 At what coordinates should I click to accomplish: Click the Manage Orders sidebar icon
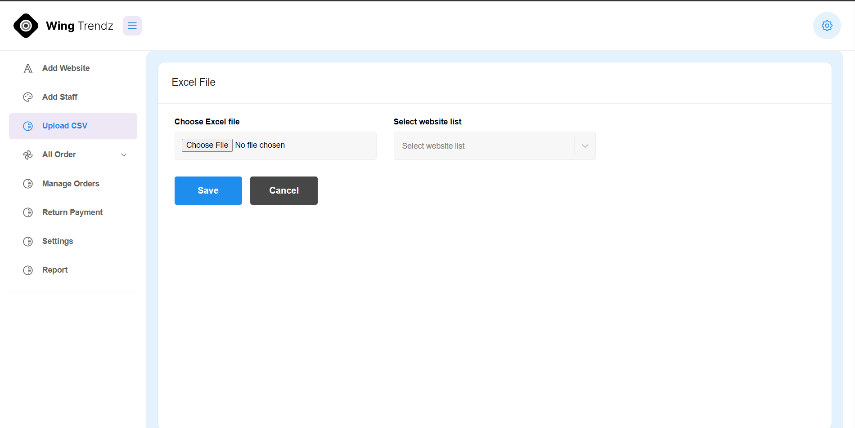pyautogui.click(x=28, y=184)
